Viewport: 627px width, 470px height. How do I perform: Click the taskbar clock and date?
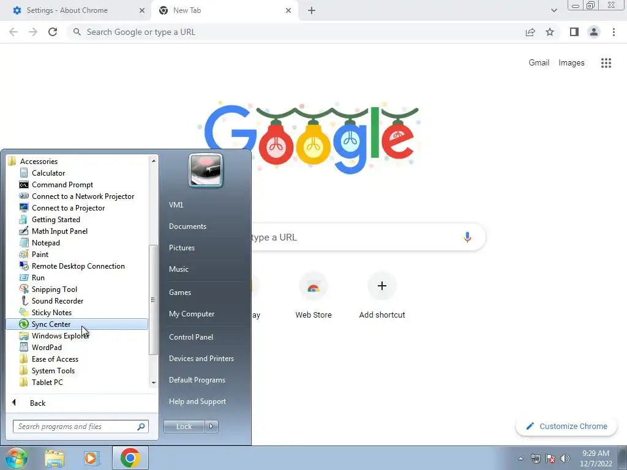point(595,458)
